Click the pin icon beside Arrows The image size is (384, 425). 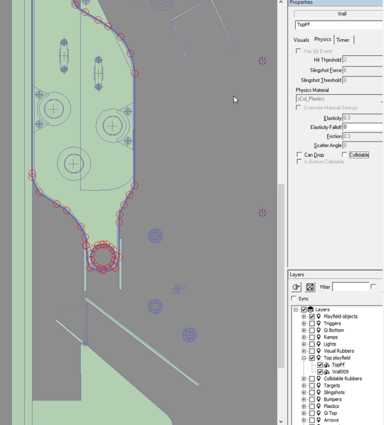coord(319,420)
